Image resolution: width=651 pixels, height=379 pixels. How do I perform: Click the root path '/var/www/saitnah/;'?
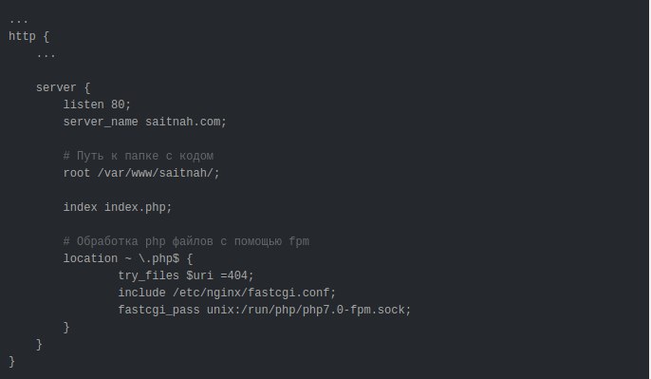pyautogui.click(x=158, y=173)
